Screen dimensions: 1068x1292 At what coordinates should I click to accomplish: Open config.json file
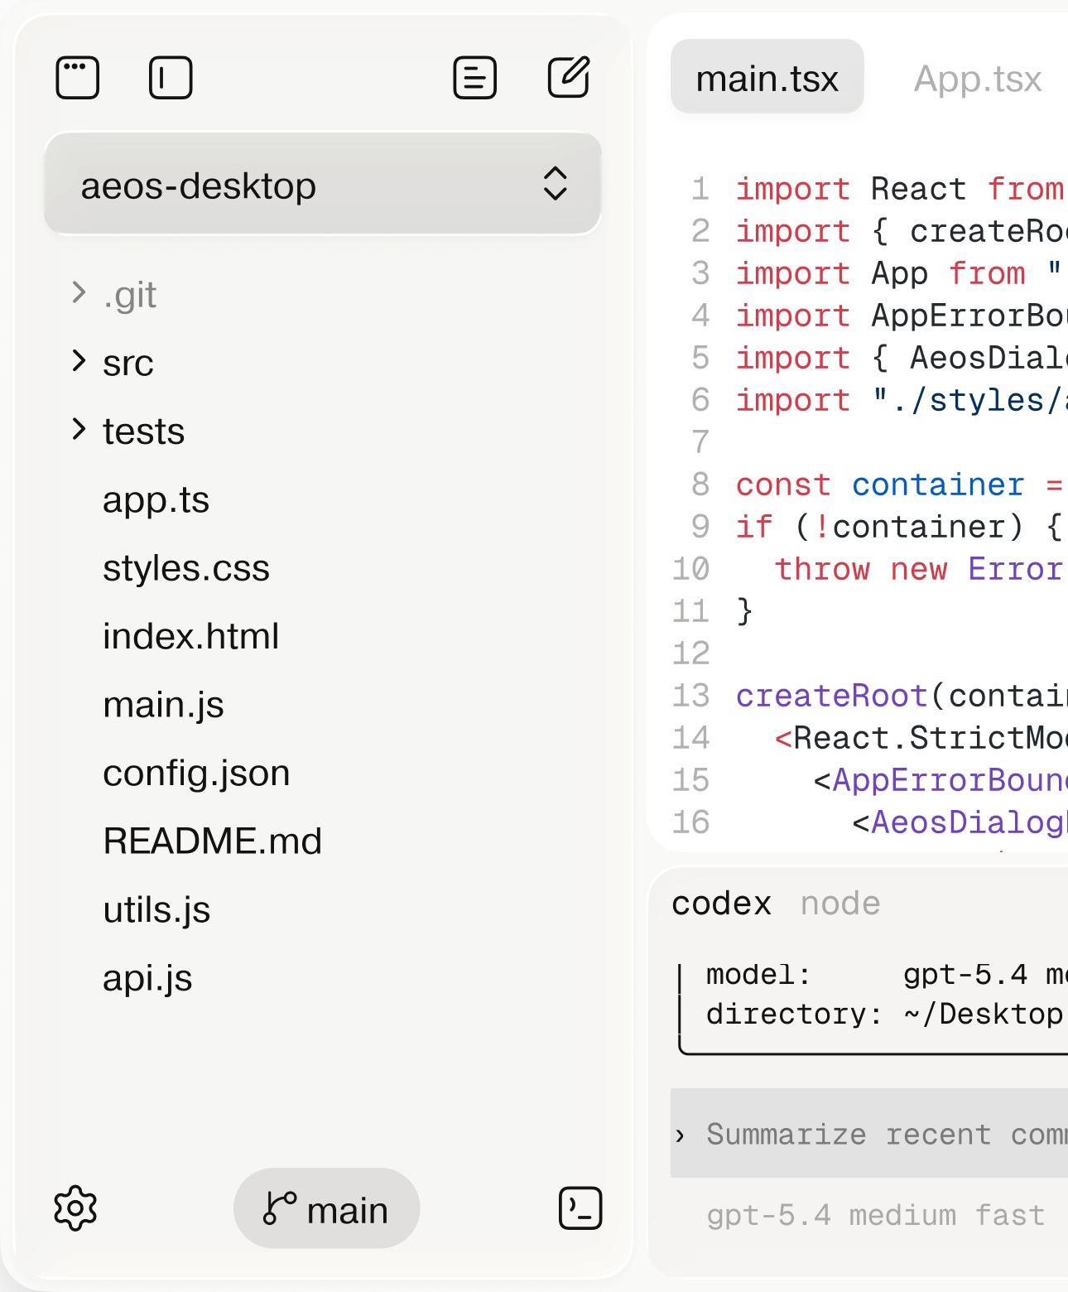pos(196,773)
